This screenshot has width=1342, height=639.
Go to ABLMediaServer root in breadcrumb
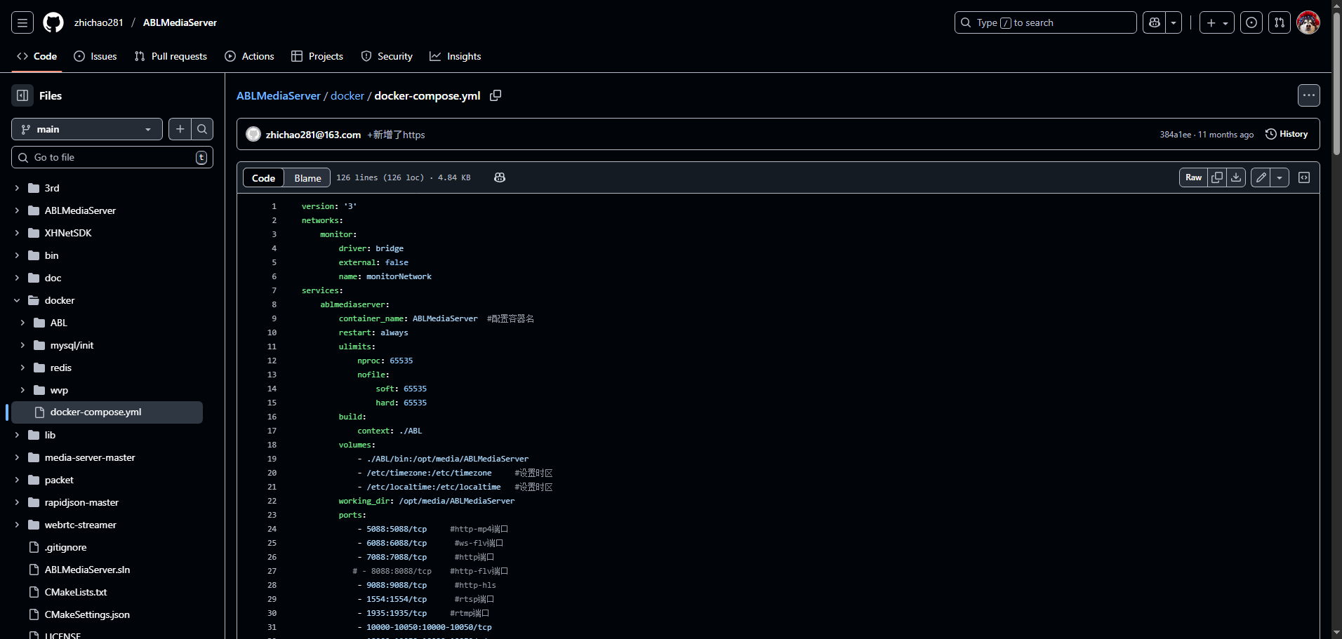pos(279,95)
